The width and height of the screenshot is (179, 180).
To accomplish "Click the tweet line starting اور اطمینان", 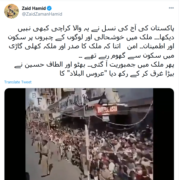I will pos(92,46).
